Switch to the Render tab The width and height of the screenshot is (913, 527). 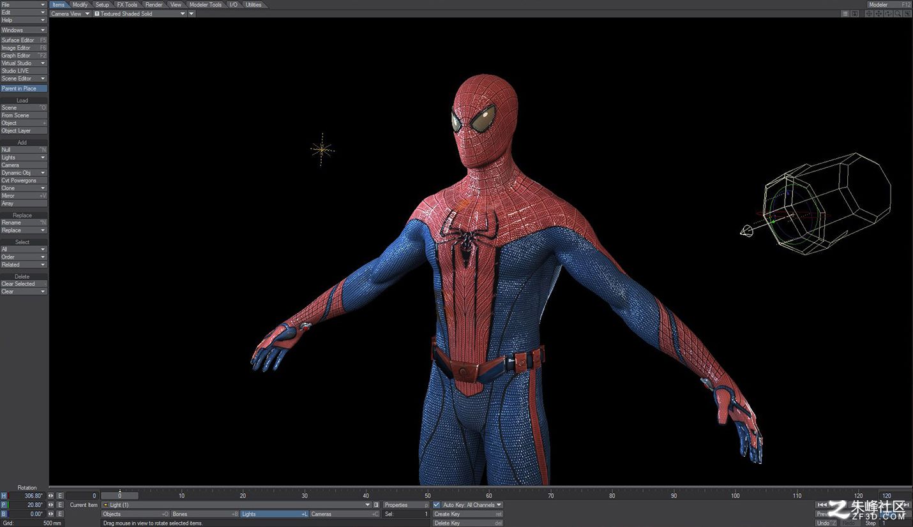(154, 4)
